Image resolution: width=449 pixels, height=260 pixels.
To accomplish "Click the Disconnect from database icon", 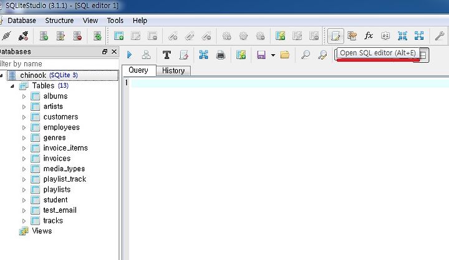I will [x=23, y=36].
